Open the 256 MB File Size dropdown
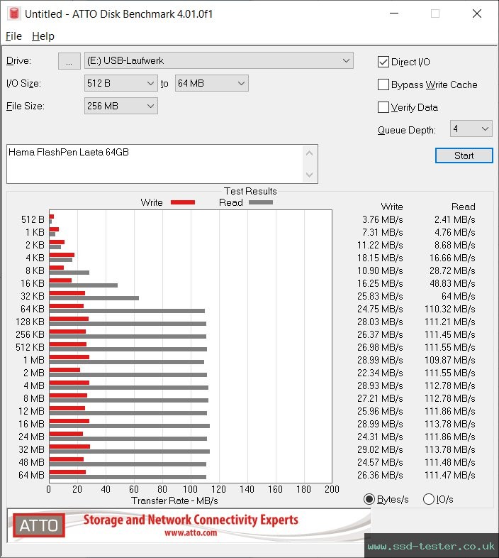This screenshot has width=499, height=558. click(x=120, y=106)
